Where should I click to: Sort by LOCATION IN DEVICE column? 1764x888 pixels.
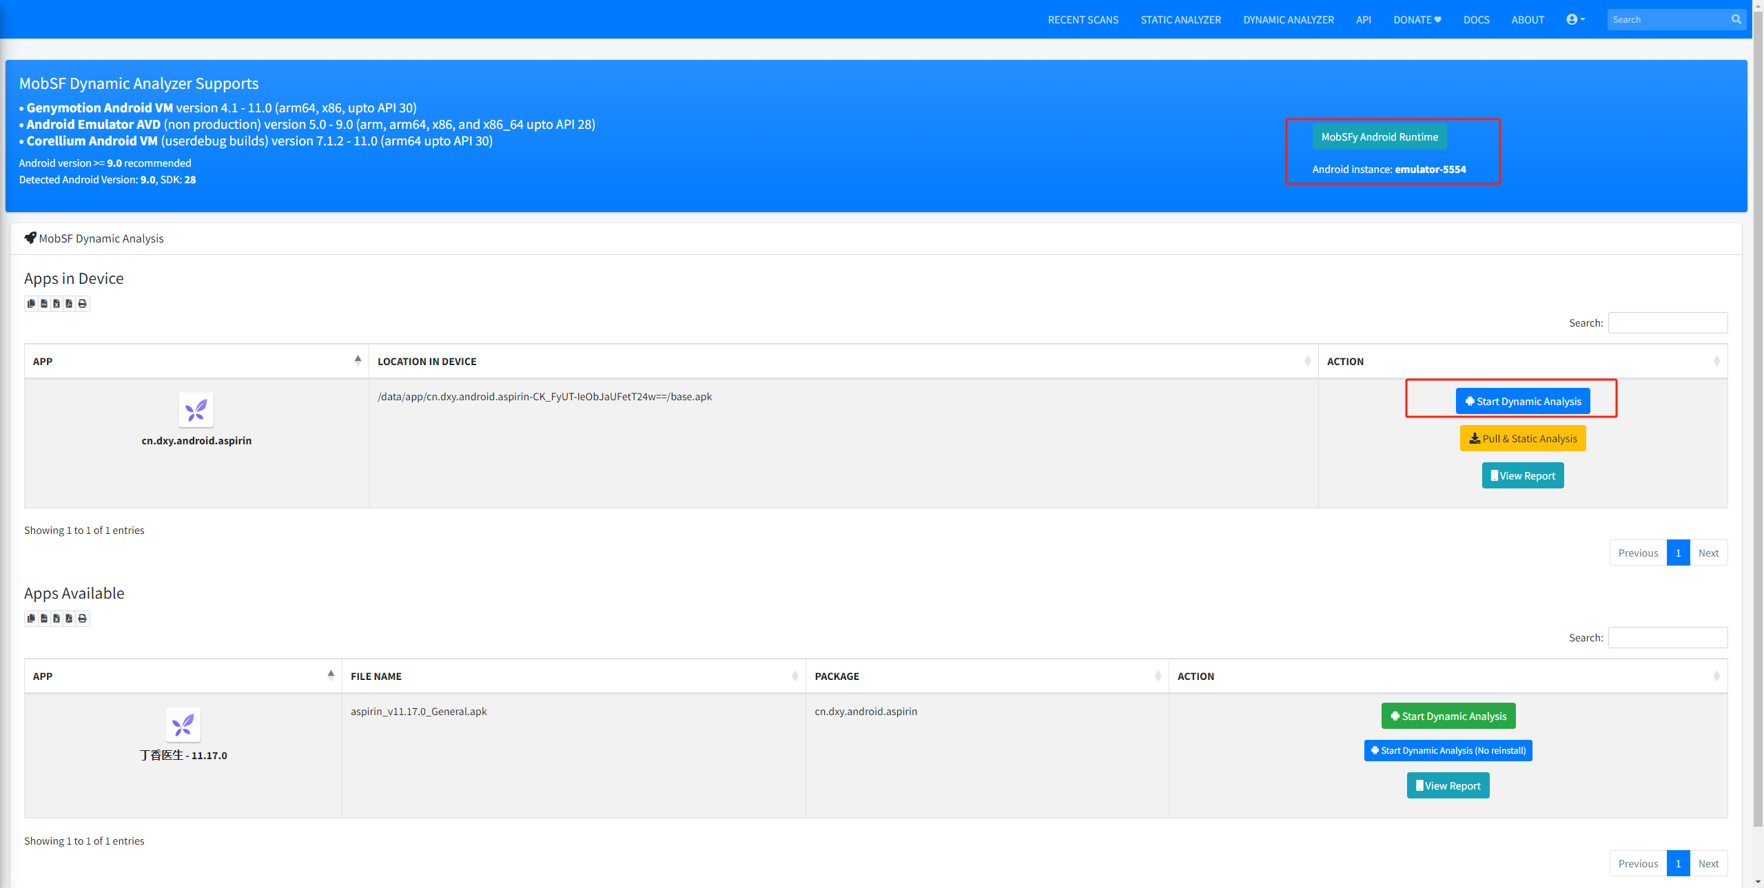(x=843, y=361)
